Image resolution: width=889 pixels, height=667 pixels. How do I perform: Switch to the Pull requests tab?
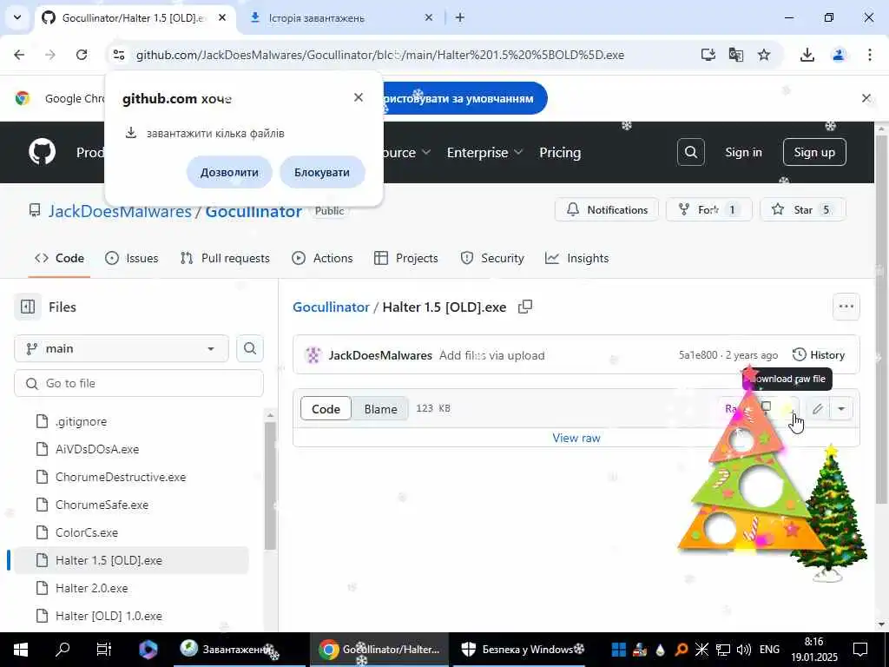point(225,258)
